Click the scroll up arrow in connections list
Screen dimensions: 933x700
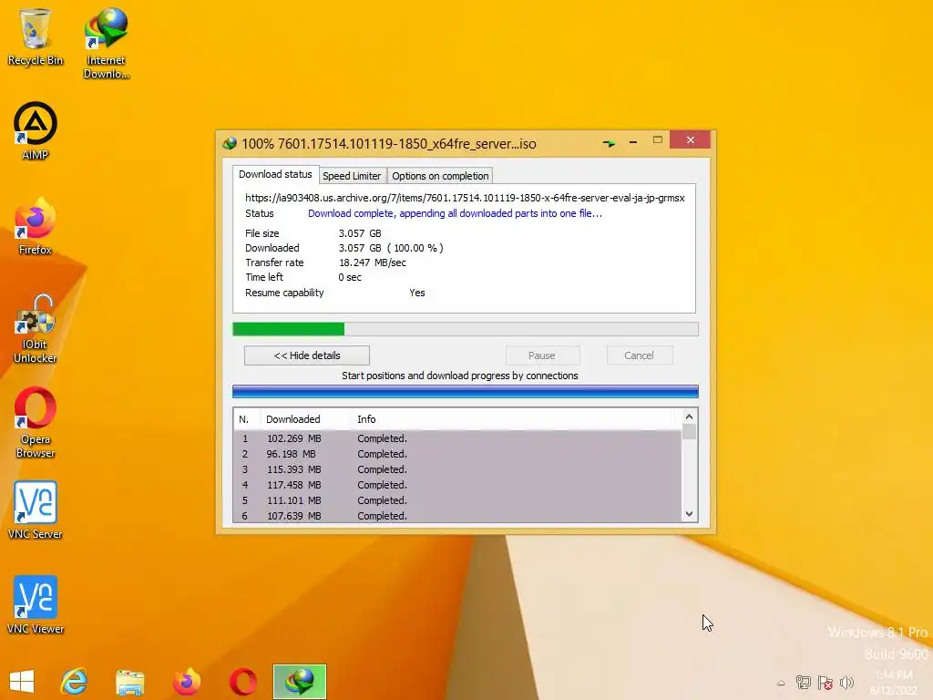689,417
